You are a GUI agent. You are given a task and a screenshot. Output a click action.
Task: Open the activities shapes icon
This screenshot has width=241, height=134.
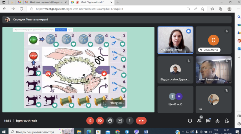click(217, 121)
